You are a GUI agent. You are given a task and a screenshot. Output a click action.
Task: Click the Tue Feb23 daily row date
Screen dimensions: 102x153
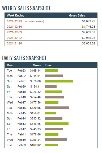(x=16, y=71)
